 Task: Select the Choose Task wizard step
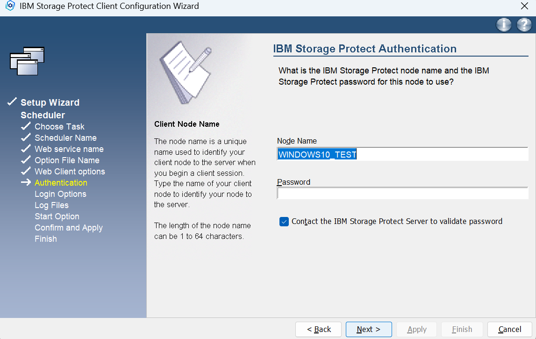pyautogui.click(x=59, y=127)
